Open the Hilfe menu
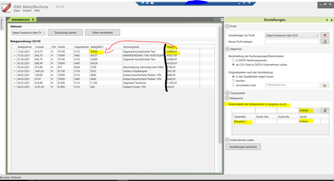Viewport: 334px width, 181px height. (37, 11)
